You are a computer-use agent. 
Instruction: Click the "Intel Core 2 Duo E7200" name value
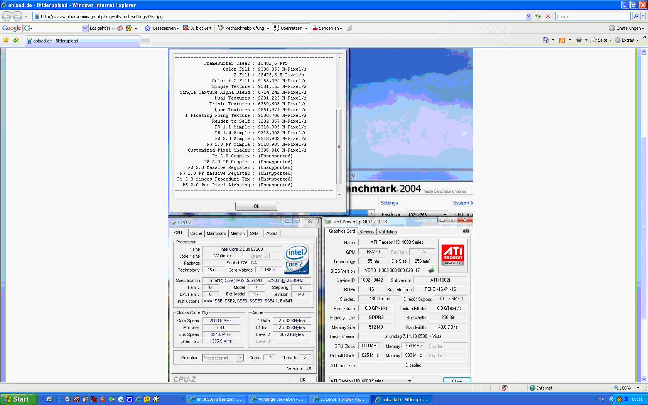pos(242,249)
